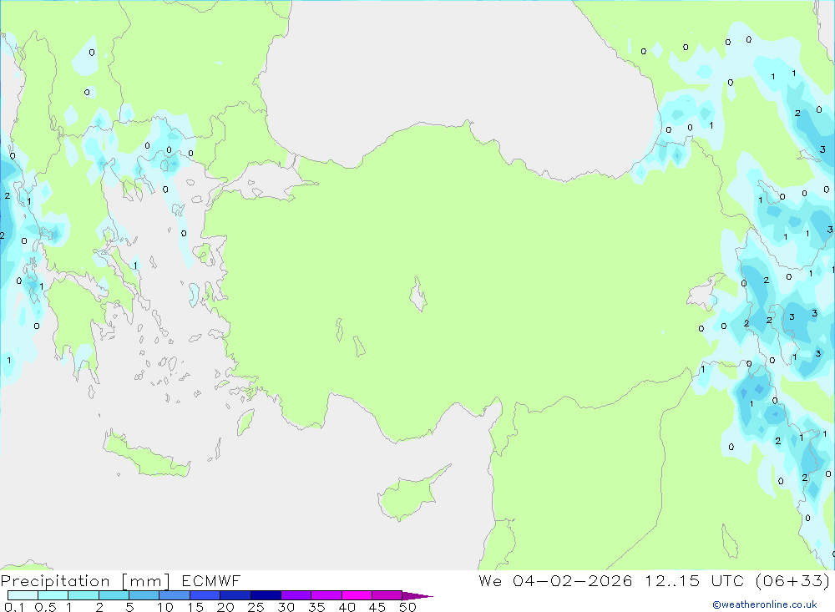
Task: Click the 45–50 mm legend swatch
Action: click(387, 595)
